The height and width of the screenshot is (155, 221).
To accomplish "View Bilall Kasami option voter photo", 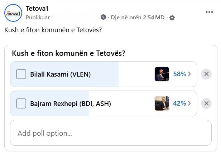I will [162, 74].
